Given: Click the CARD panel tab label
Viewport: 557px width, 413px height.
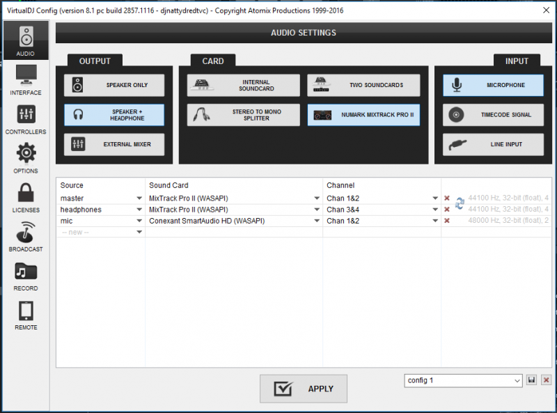Looking at the screenshot, I should click(213, 61).
